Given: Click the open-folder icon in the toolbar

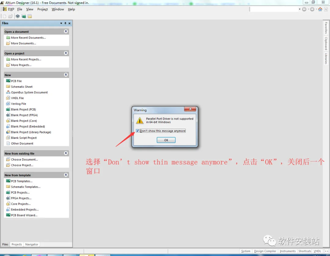Looking at the screenshot, I should coord(10,16).
